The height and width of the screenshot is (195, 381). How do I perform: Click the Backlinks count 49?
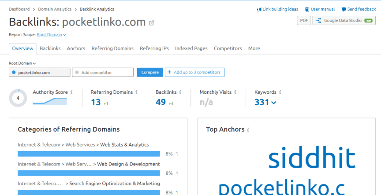pos(161,103)
